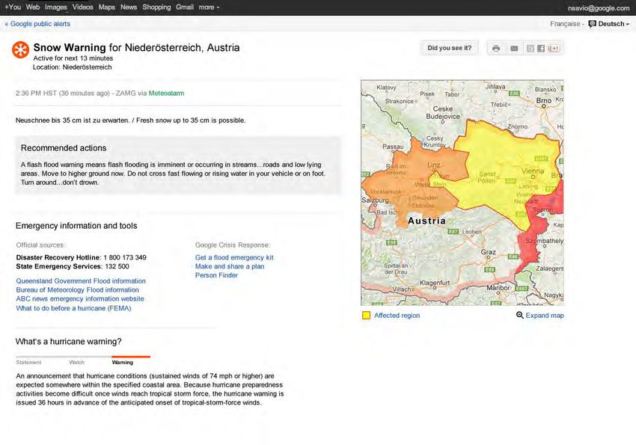Viewport: 636px width, 445px height.
Task: Click the Deutsch speech bubble icon
Action: [x=592, y=24]
